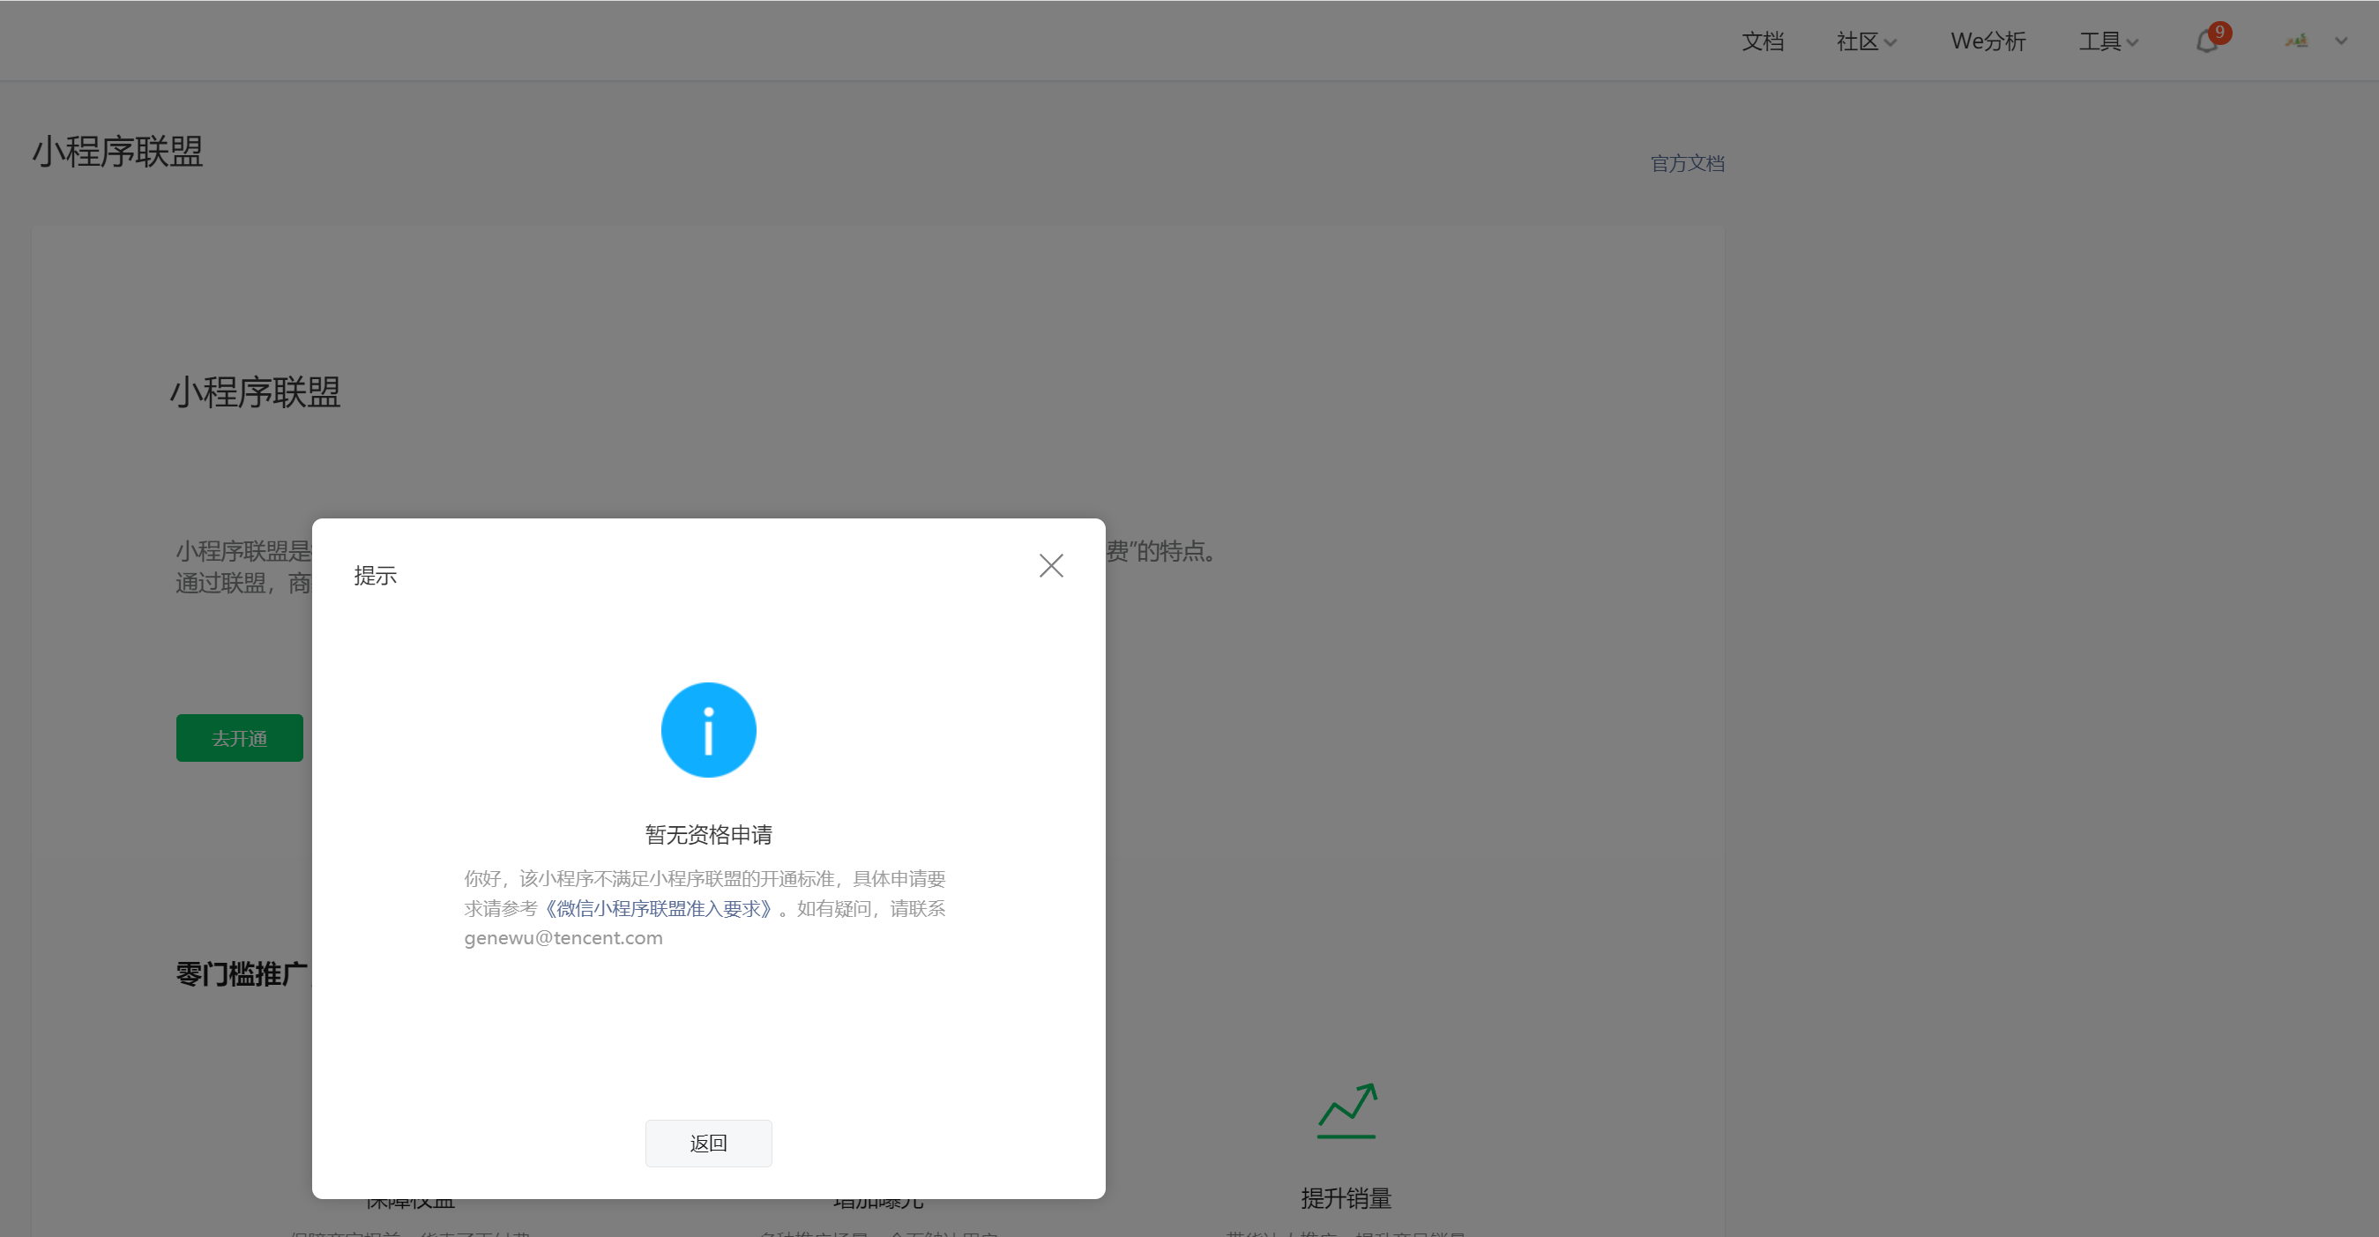Screen dimensions: 2379x1237
Task: Expand the 工具 dropdown menu
Action: pos(2107,41)
